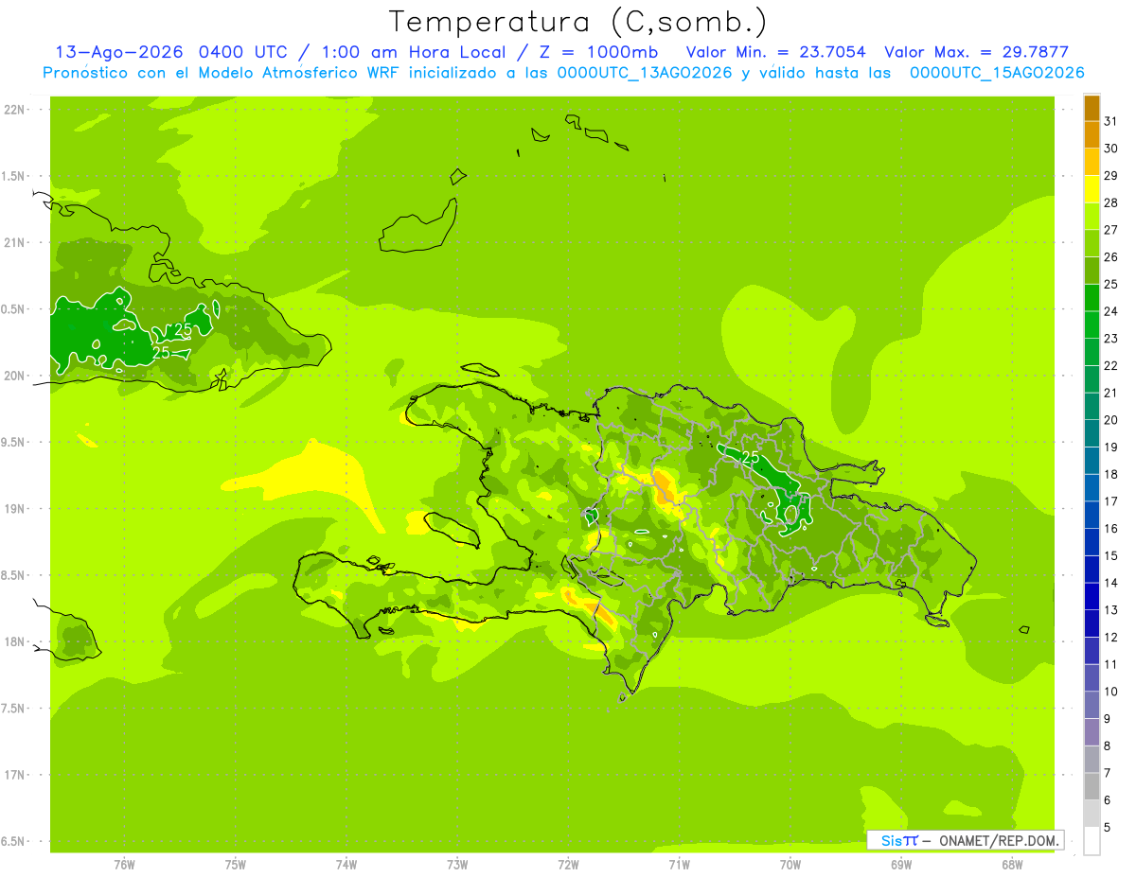Click legend scale value "27"

[x=1111, y=230]
